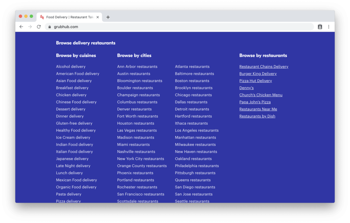Open Dallas restaurants
The image size is (350, 223).
coord(191,102)
